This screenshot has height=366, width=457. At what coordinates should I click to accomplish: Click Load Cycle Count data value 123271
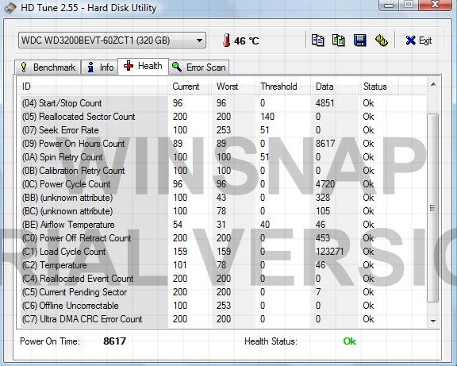(x=329, y=252)
